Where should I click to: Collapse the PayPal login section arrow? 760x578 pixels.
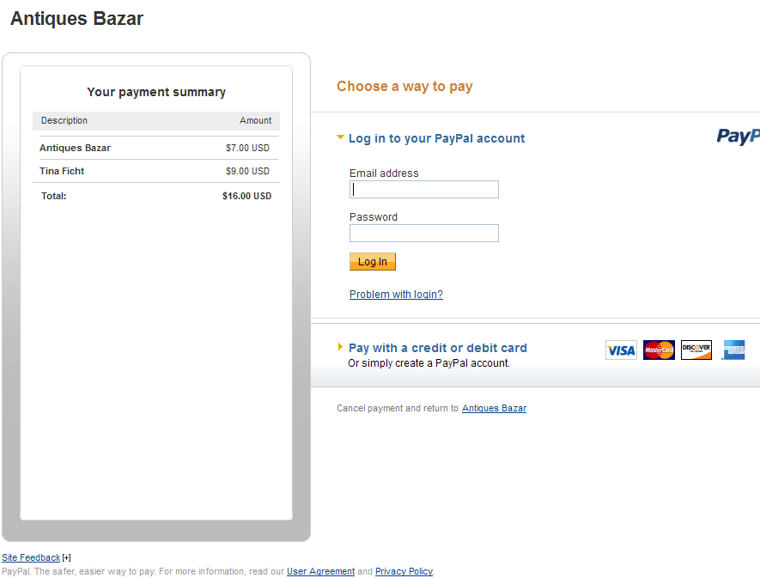coord(341,137)
